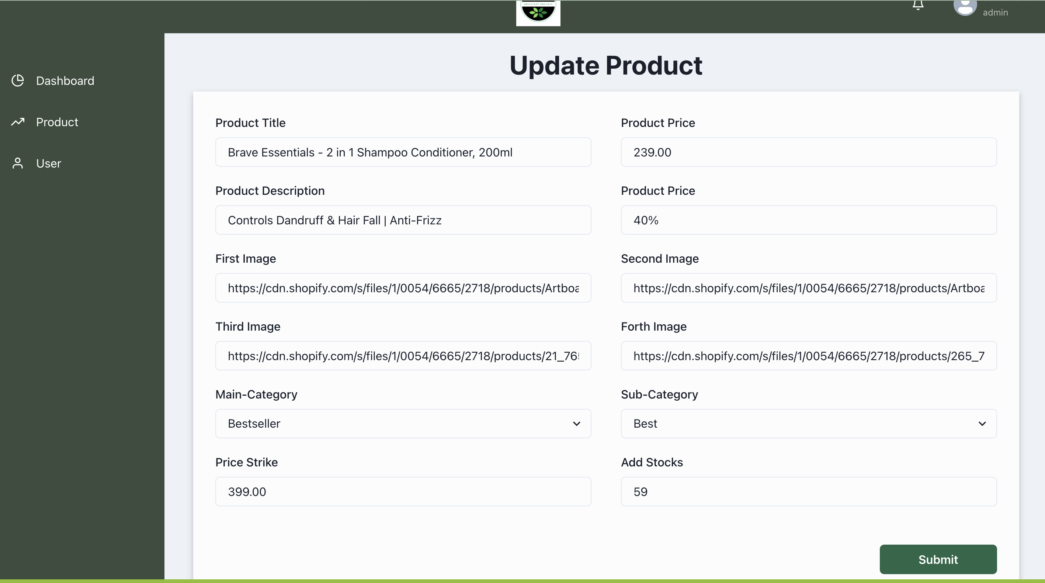Click the leaf logo at top
The image size is (1045, 583).
coord(538,12)
